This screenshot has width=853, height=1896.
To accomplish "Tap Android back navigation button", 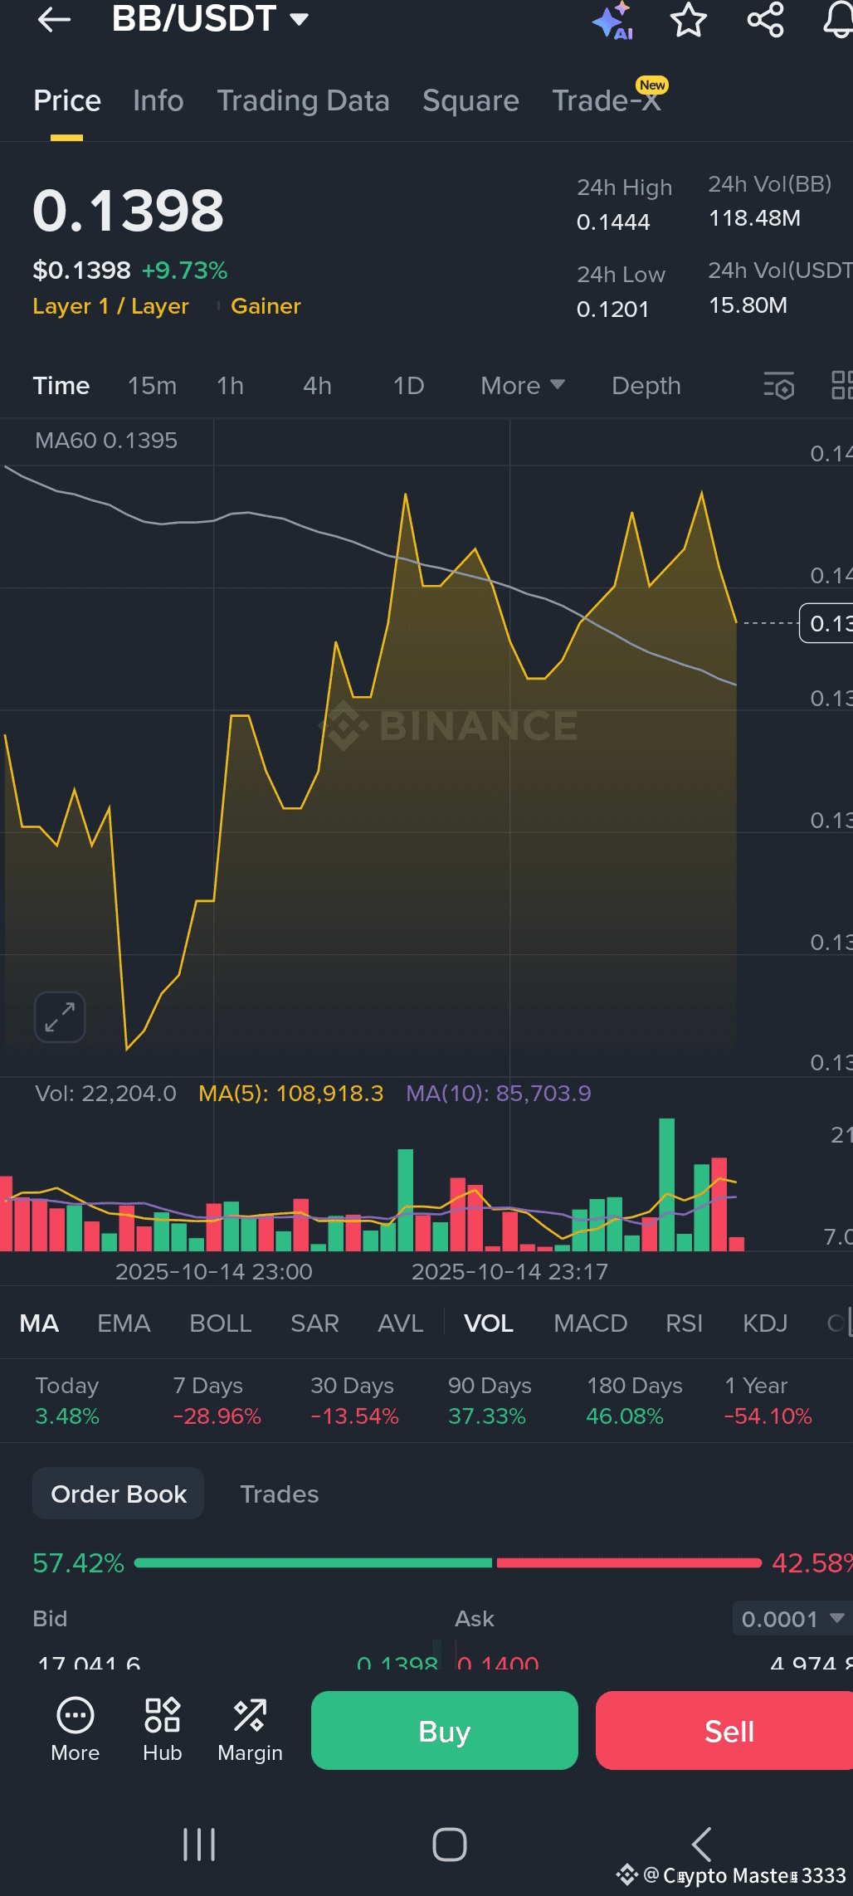I will 702,1844.
